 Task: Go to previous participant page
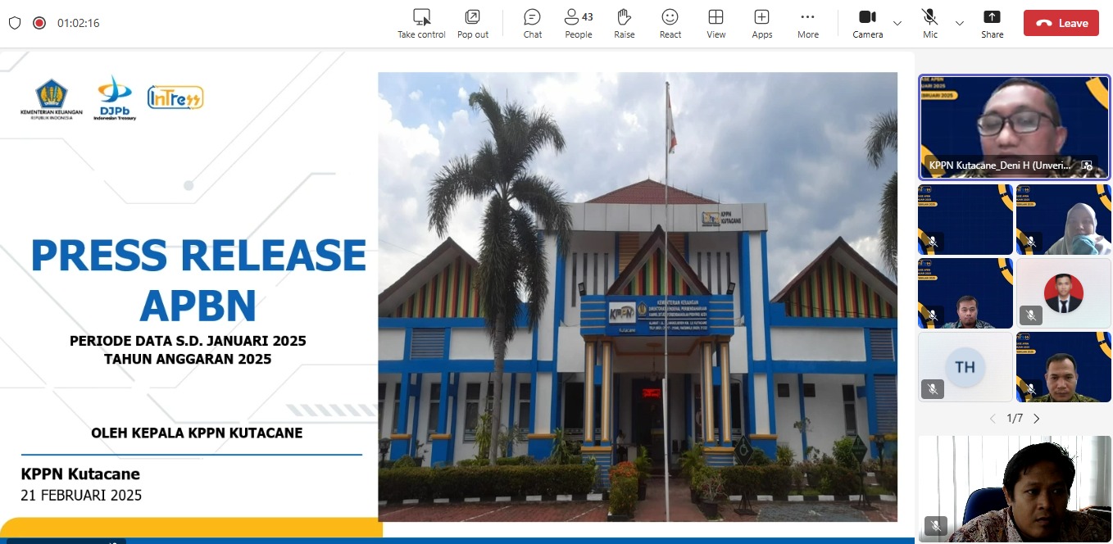(x=993, y=419)
